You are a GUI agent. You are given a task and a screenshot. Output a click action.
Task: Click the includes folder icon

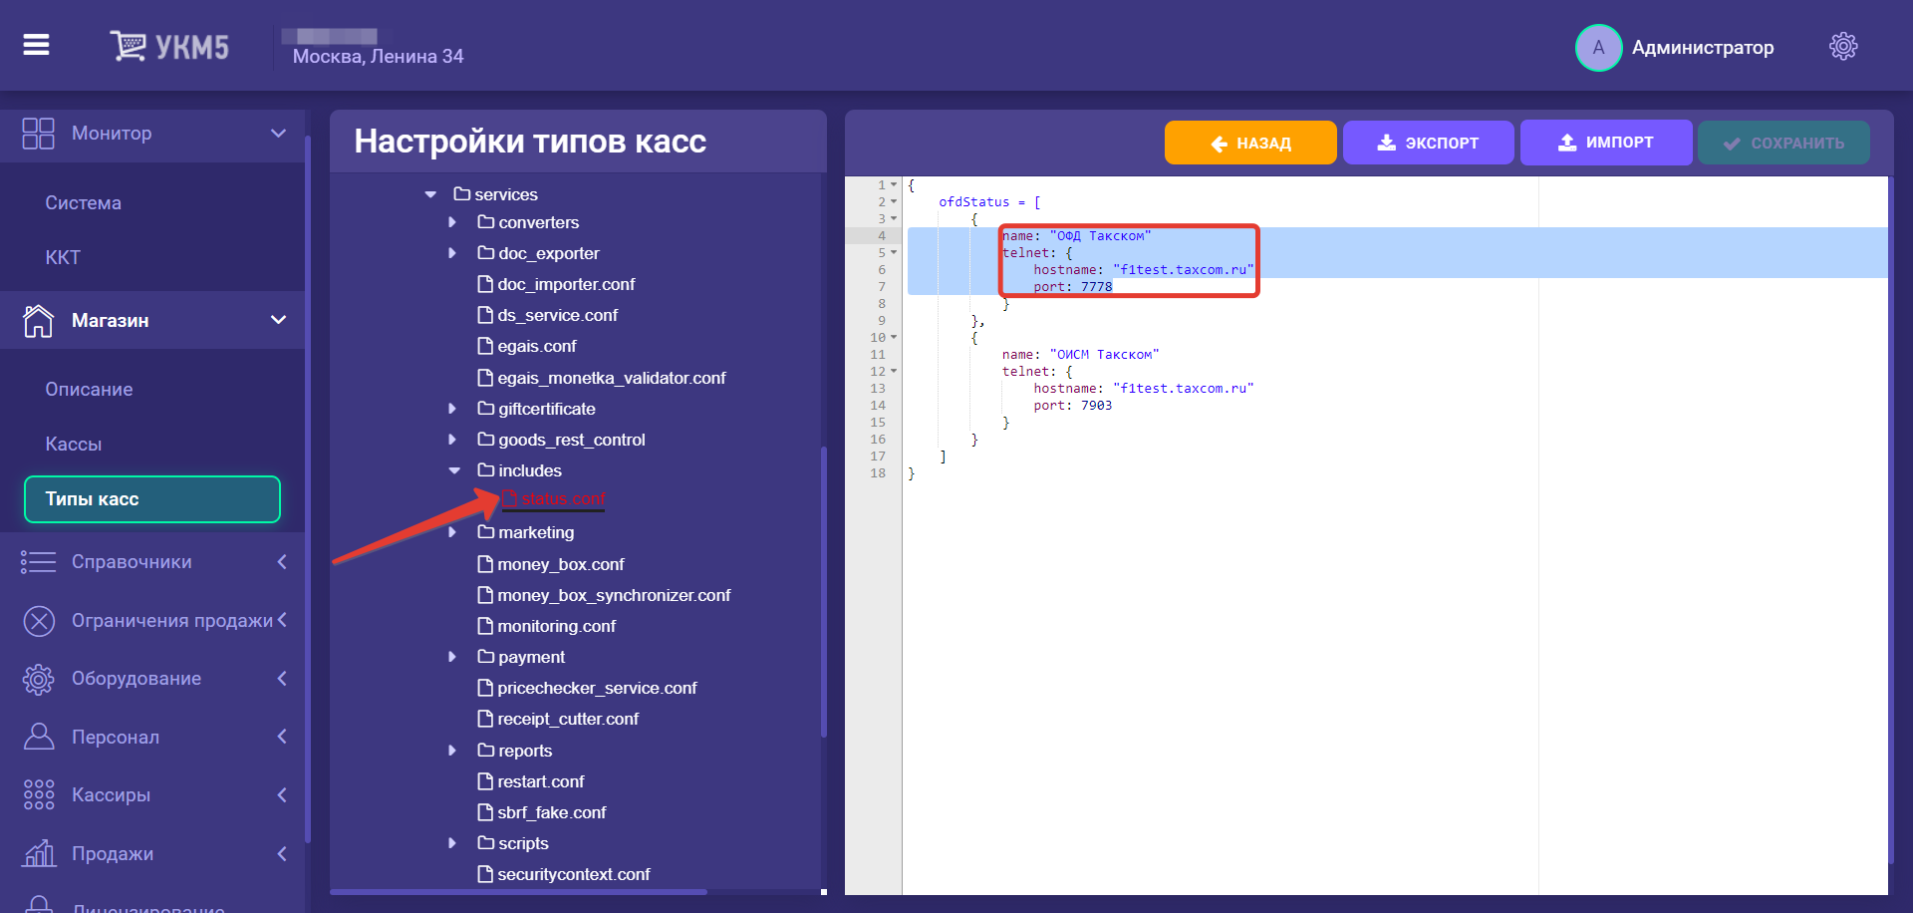coord(485,469)
